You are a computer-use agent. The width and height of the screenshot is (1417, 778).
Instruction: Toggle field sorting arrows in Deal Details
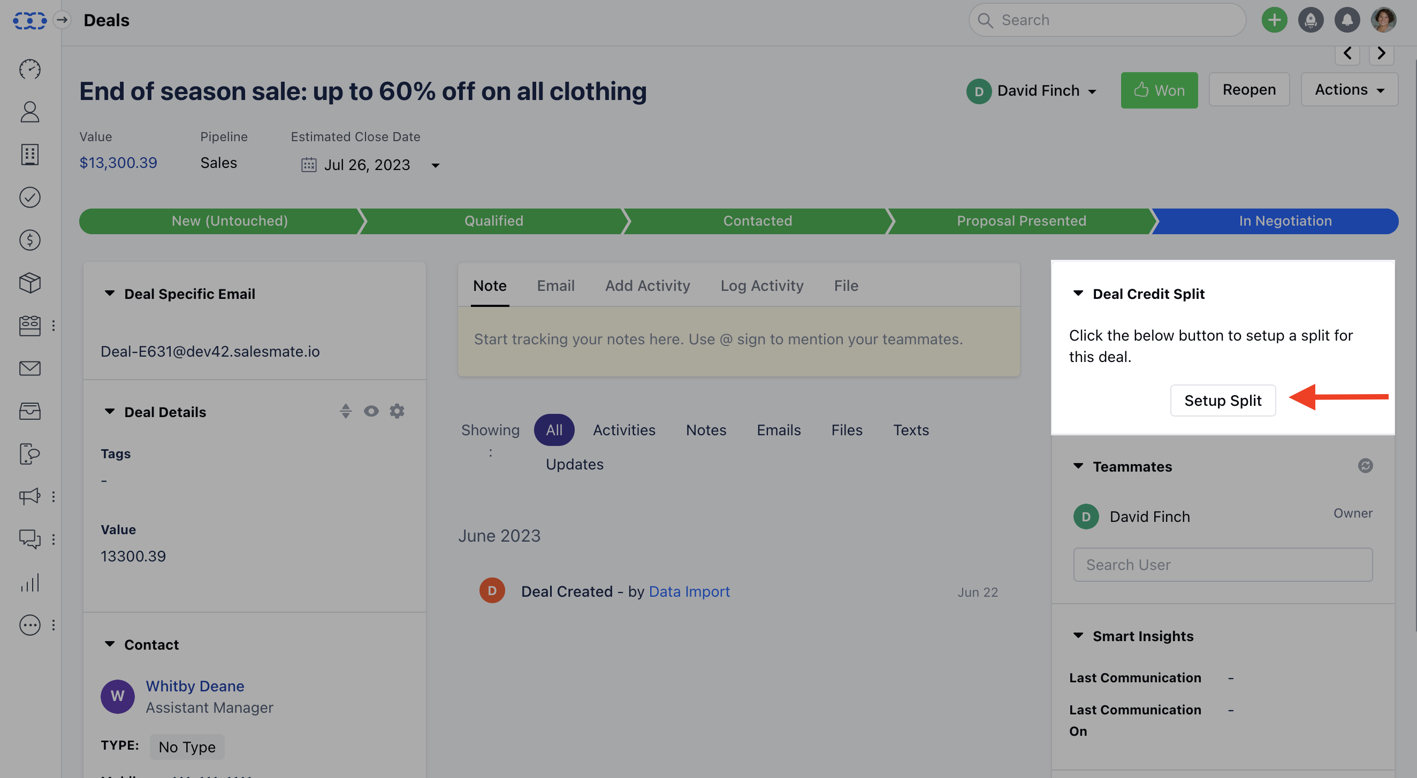pos(346,411)
